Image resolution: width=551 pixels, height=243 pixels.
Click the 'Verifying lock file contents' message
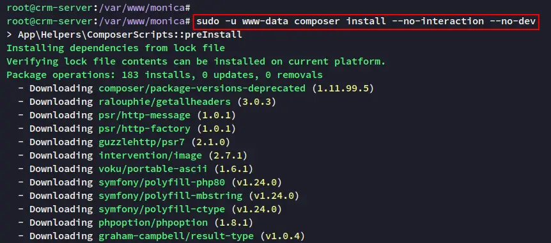click(x=196, y=61)
